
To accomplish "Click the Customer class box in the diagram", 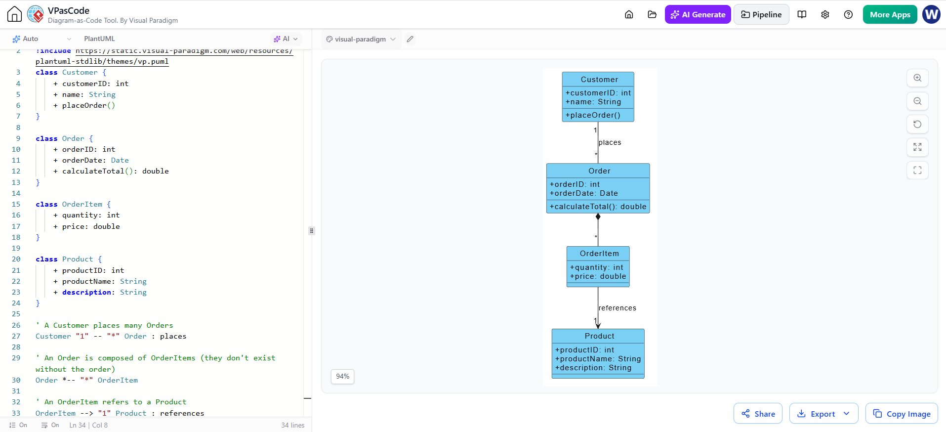I will 598,97.
